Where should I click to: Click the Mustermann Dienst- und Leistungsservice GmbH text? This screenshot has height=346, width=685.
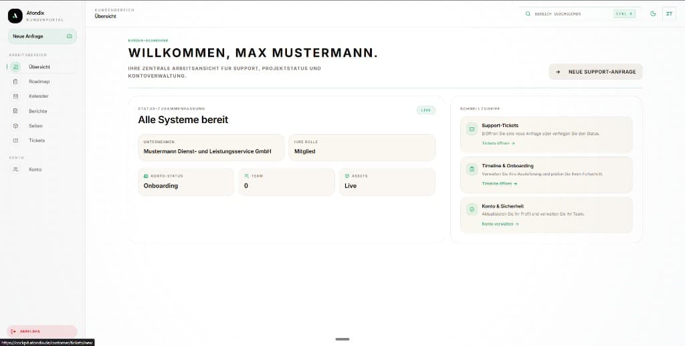coord(207,151)
